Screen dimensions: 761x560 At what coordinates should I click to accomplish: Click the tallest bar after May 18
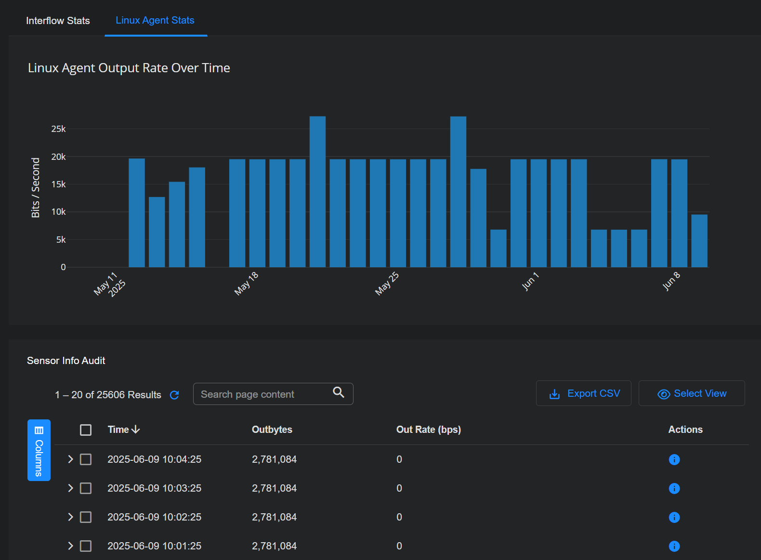coord(317,192)
